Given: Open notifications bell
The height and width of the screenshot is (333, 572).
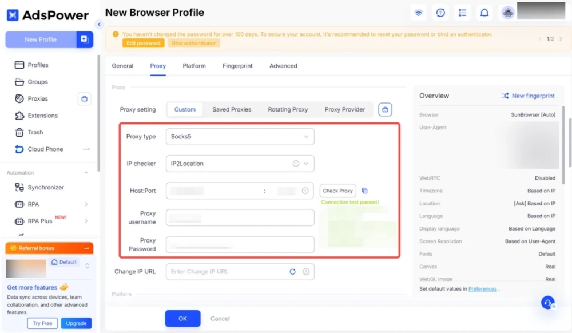Looking at the screenshot, I should [x=484, y=13].
